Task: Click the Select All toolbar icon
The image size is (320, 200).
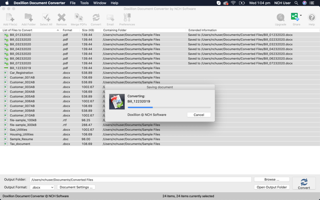Action: click(x=46, y=17)
